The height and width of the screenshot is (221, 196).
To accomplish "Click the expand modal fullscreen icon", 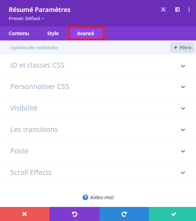I will tap(163, 10).
